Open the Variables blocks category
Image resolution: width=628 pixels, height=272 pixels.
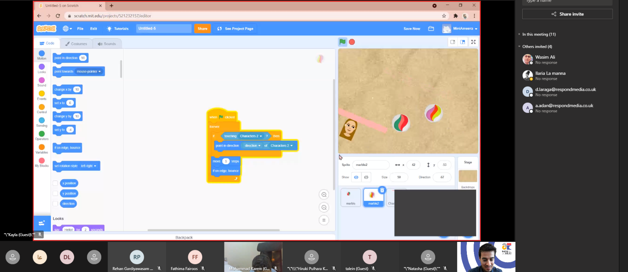(42, 149)
